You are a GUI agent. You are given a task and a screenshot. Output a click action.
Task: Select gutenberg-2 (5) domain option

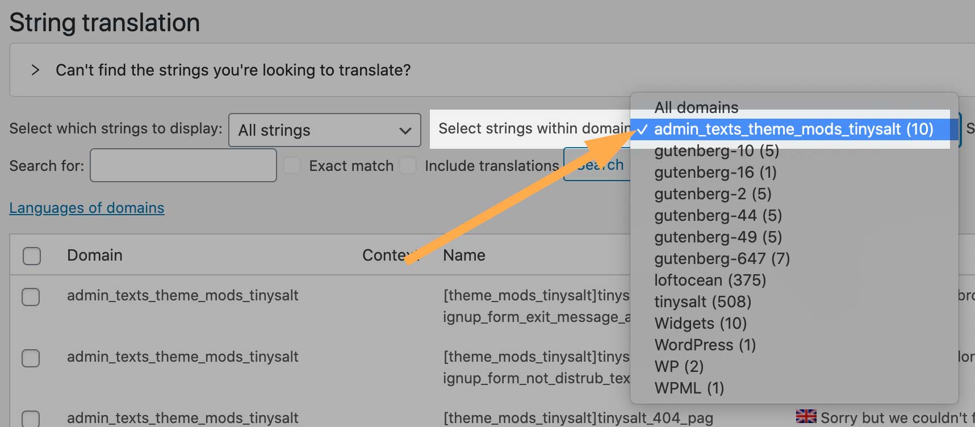coord(713,194)
